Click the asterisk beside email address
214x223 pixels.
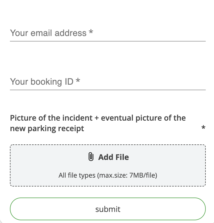pyautogui.click(x=91, y=32)
